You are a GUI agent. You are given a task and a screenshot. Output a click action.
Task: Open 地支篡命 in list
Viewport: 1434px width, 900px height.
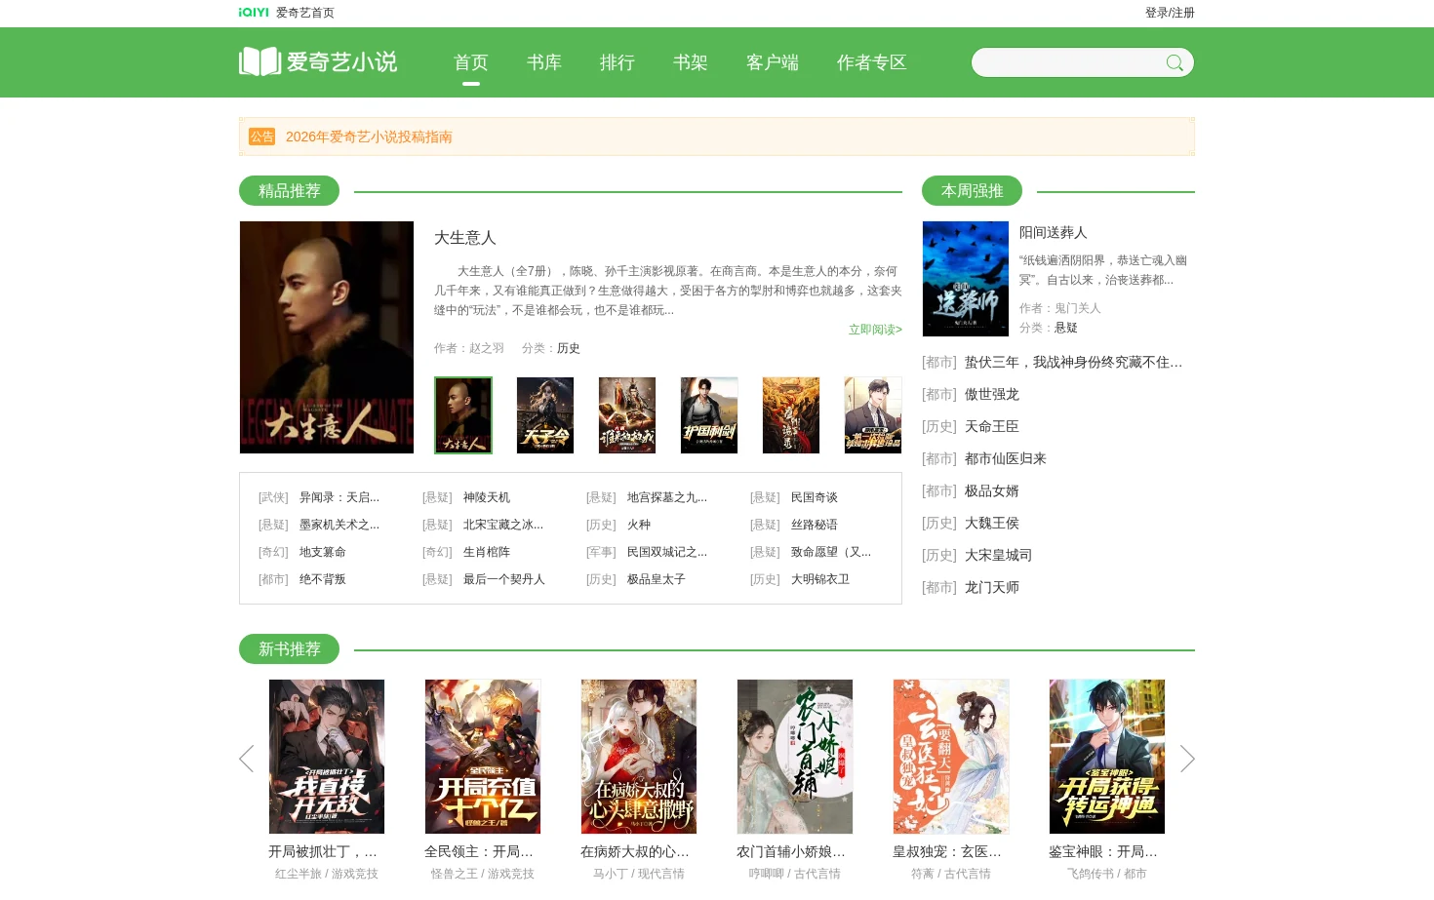point(323,552)
